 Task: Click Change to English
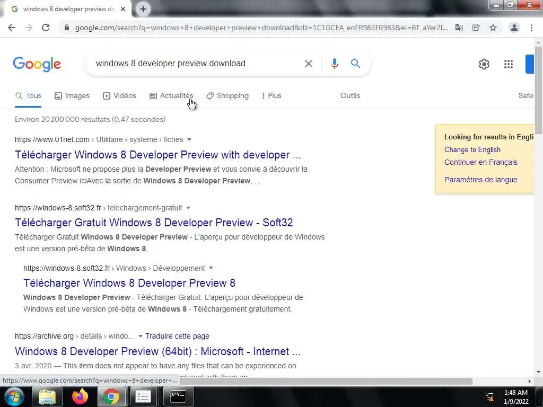(x=472, y=150)
